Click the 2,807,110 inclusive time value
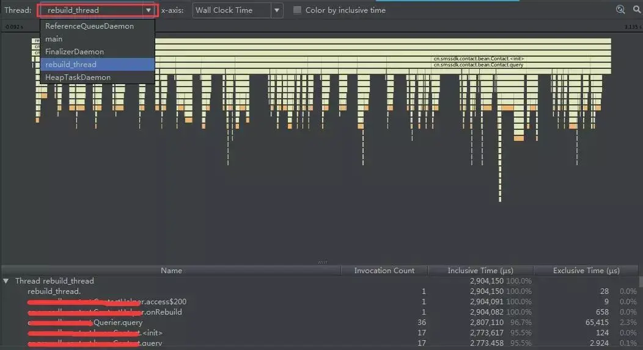 [487, 322]
